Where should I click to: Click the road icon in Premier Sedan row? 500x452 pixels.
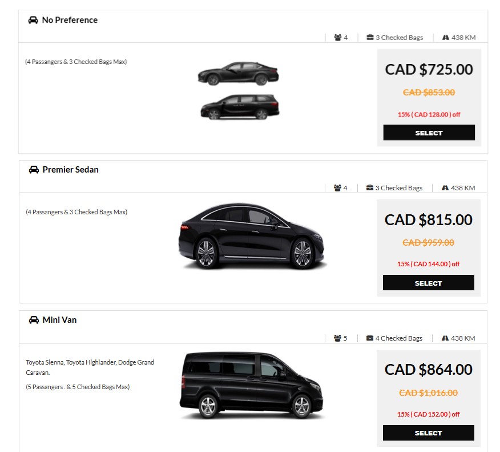445,188
